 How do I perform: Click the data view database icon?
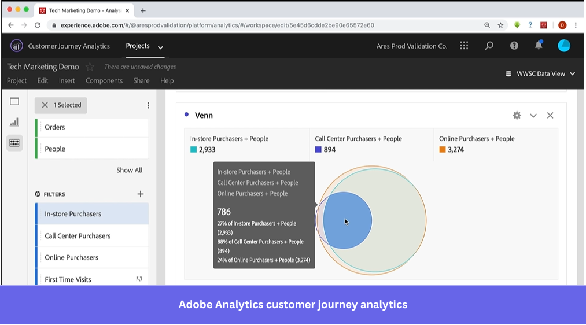(508, 73)
